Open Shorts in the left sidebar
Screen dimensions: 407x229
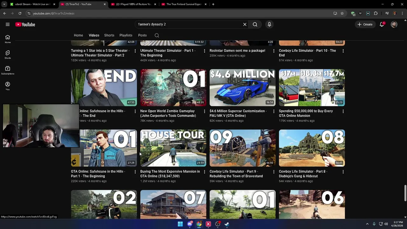click(x=8, y=55)
